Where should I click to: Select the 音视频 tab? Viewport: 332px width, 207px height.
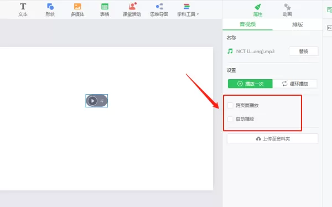247,24
